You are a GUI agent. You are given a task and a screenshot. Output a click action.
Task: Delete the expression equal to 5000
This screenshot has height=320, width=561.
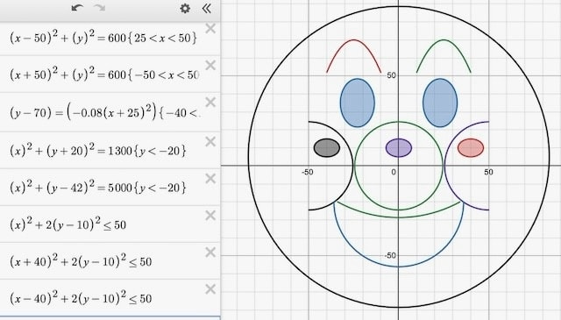tap(210, 178)
